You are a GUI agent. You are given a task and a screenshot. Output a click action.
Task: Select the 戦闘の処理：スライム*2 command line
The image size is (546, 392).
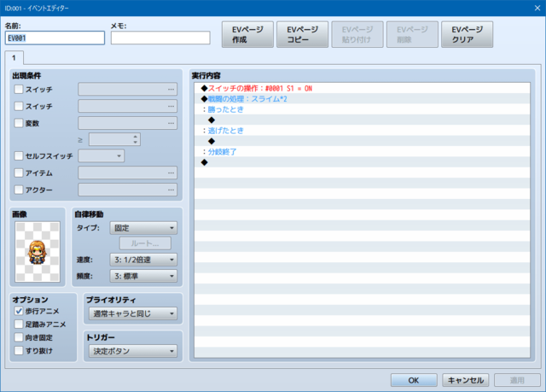362,99
